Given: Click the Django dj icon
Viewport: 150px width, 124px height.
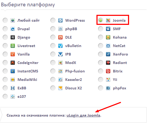Looking at the screenshot, I should 13,37.
